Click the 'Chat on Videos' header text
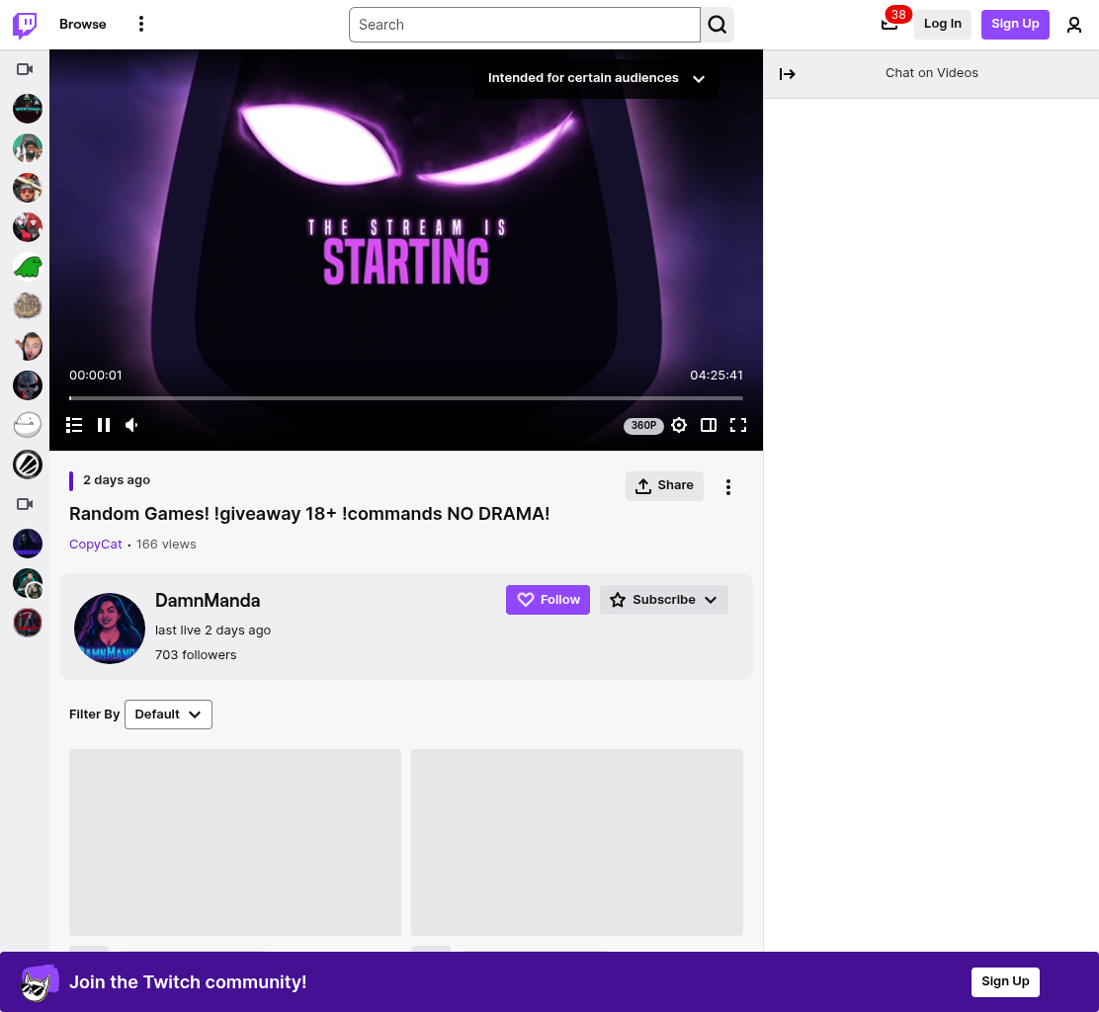 932,73
